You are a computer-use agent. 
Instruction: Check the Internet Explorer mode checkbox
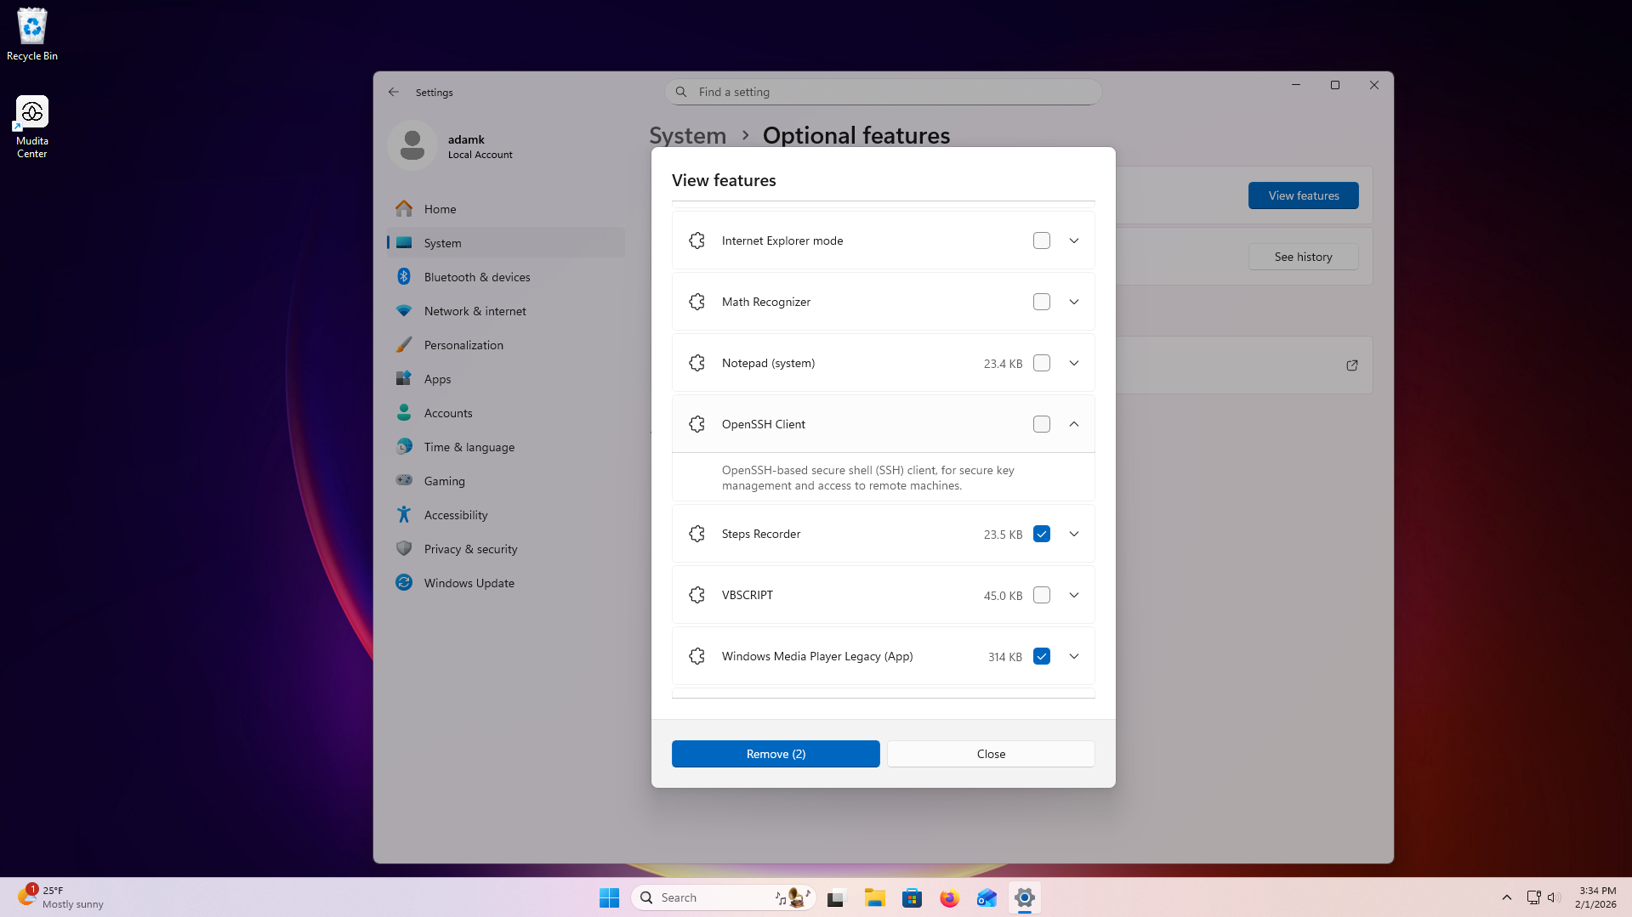(x=1042, y=241)
